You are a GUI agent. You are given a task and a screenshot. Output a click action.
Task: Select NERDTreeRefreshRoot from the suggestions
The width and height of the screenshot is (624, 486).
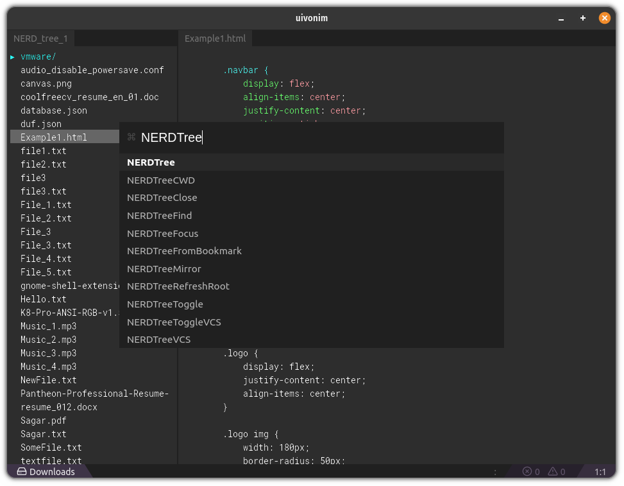[178, 286]
